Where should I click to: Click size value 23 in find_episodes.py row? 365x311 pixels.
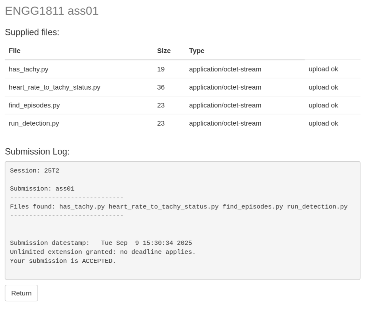coord(161,106)
